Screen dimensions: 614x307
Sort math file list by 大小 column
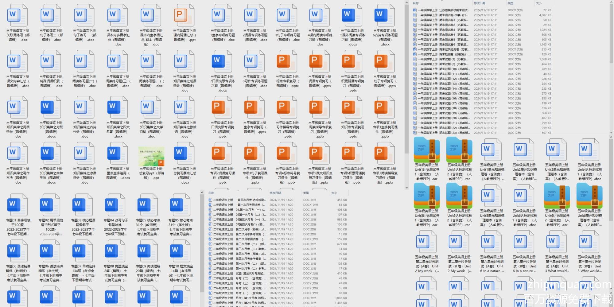click(538, 3)
